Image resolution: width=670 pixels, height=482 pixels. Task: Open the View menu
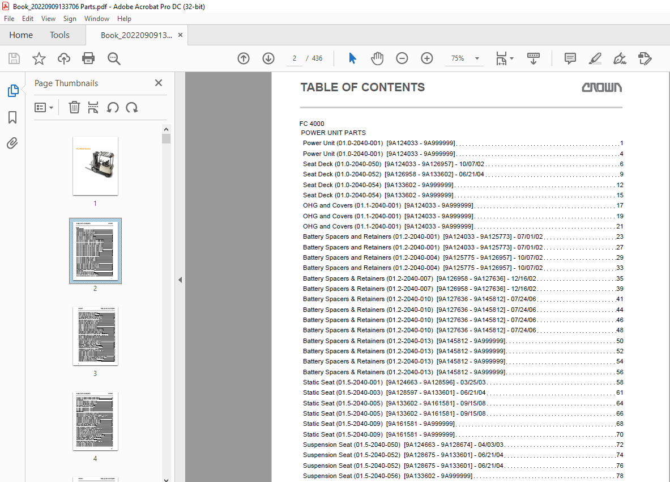pos(48,19)
